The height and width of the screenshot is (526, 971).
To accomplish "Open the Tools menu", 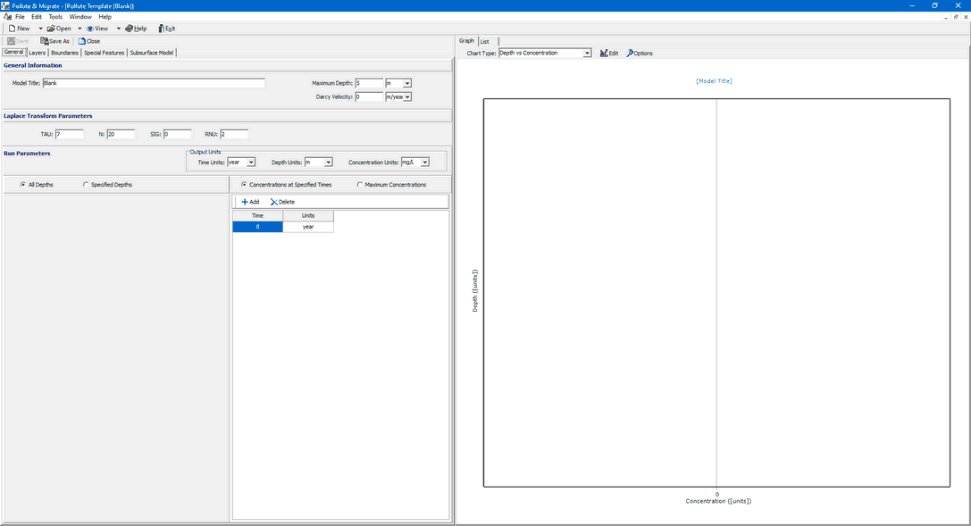I will pyautogui.click(x=55, y=17).
